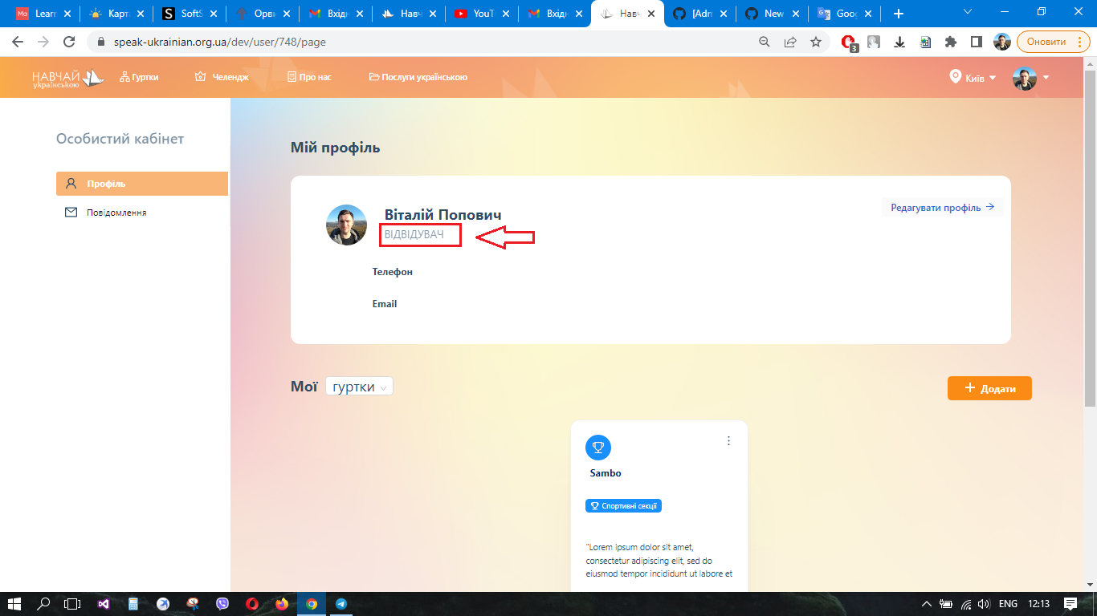Open the three-dot menu on Sambo card

728,440
